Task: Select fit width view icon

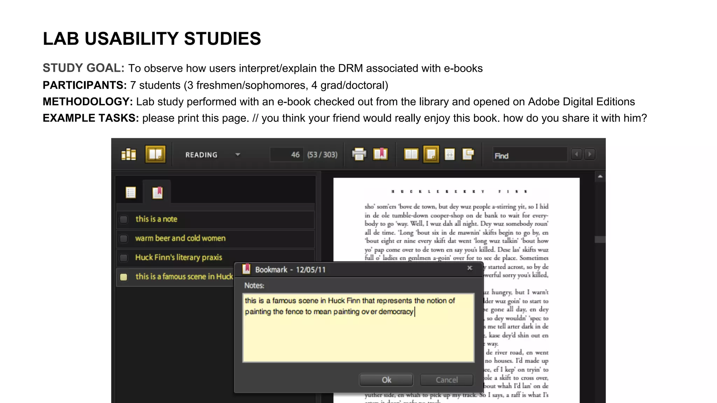Action: tap(450, 154)
